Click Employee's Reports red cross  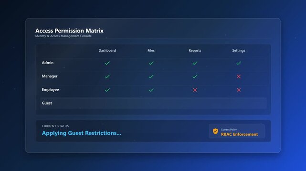pos(195,90)
